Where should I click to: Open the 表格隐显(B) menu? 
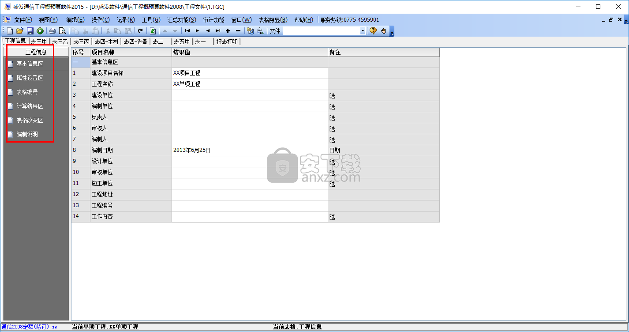click(x=273, y=20)
